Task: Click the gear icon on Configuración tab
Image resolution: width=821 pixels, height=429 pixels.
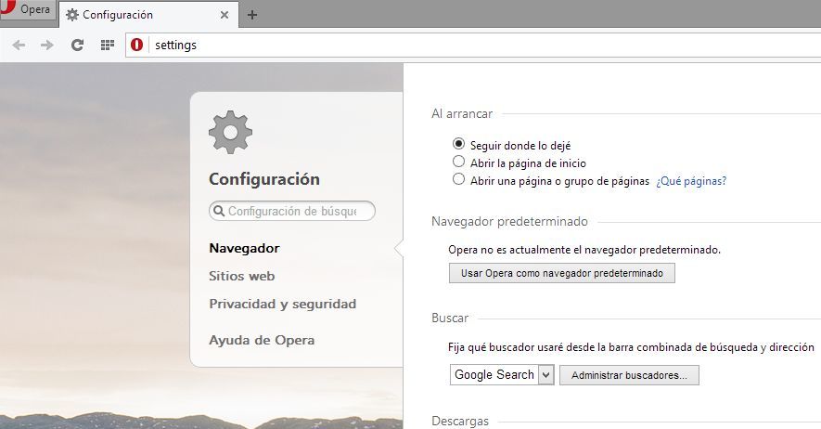Action: coord(72,15)
